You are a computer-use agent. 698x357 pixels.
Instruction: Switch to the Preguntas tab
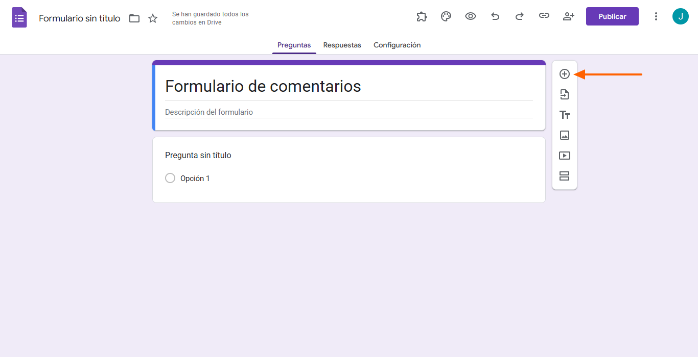[x=294, y=45]
